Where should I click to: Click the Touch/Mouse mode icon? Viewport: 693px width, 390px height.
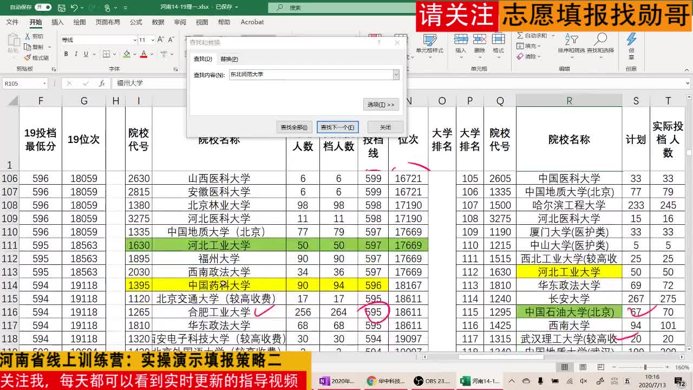[108, 8]
